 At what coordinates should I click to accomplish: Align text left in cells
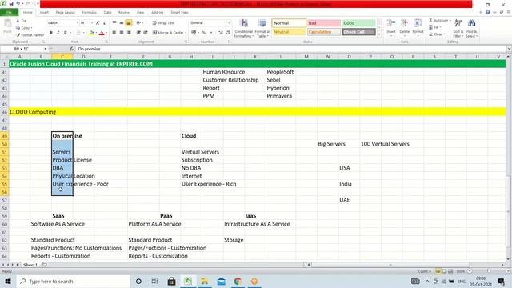(114, 33)
